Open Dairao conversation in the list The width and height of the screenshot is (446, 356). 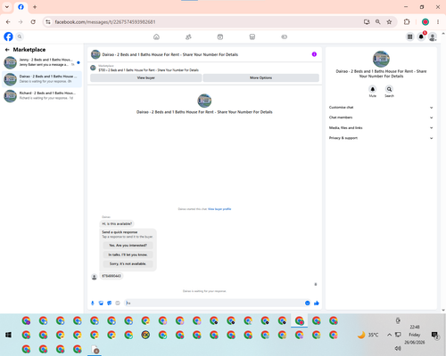pos(42,79)
